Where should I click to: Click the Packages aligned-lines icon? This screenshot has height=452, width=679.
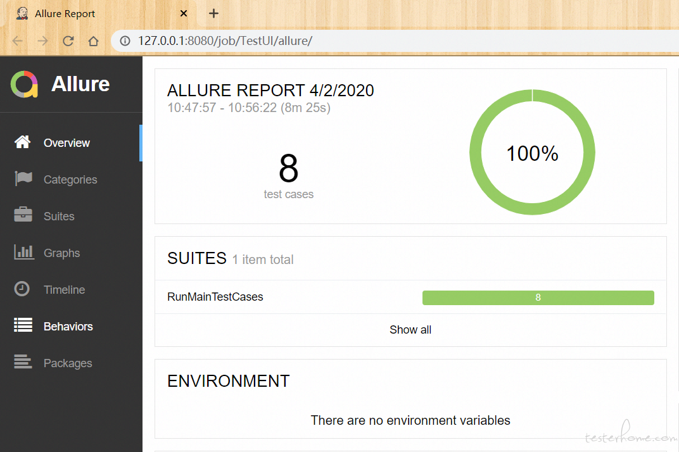(x=23, y=362)
